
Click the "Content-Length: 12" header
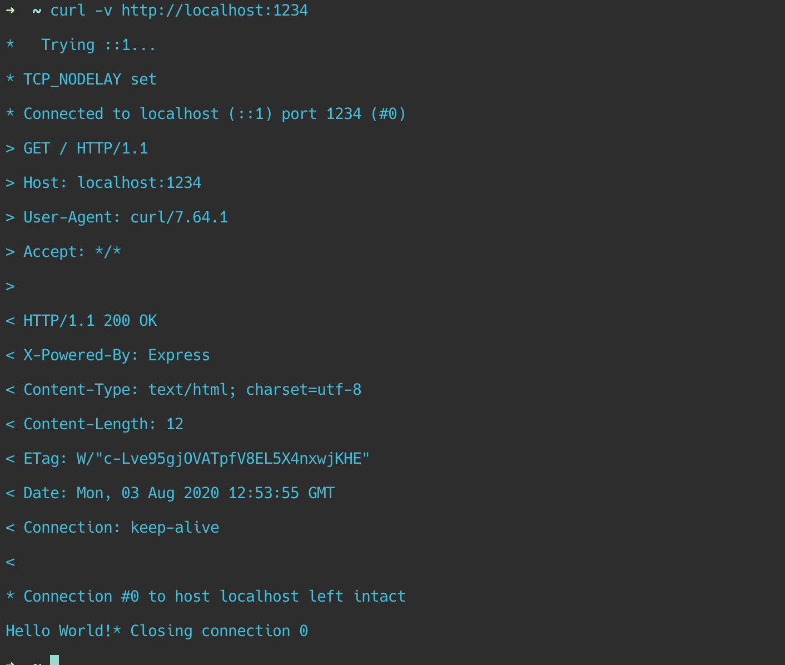[x=103, y=424]
